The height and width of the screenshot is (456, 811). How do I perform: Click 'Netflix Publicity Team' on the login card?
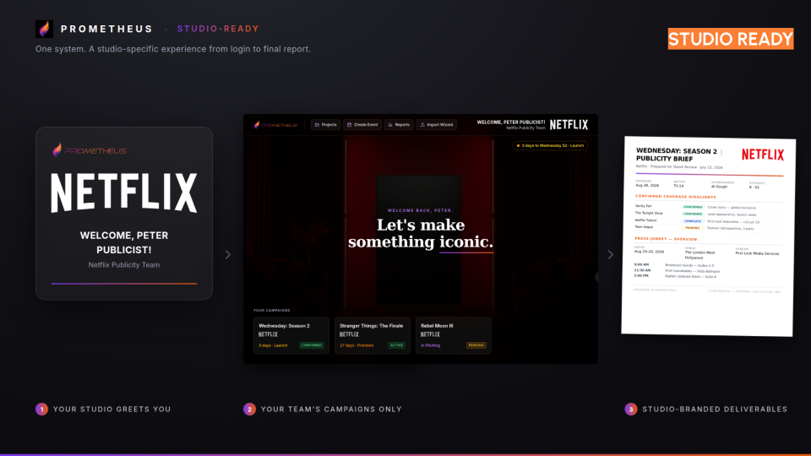(x=124, y=264)
